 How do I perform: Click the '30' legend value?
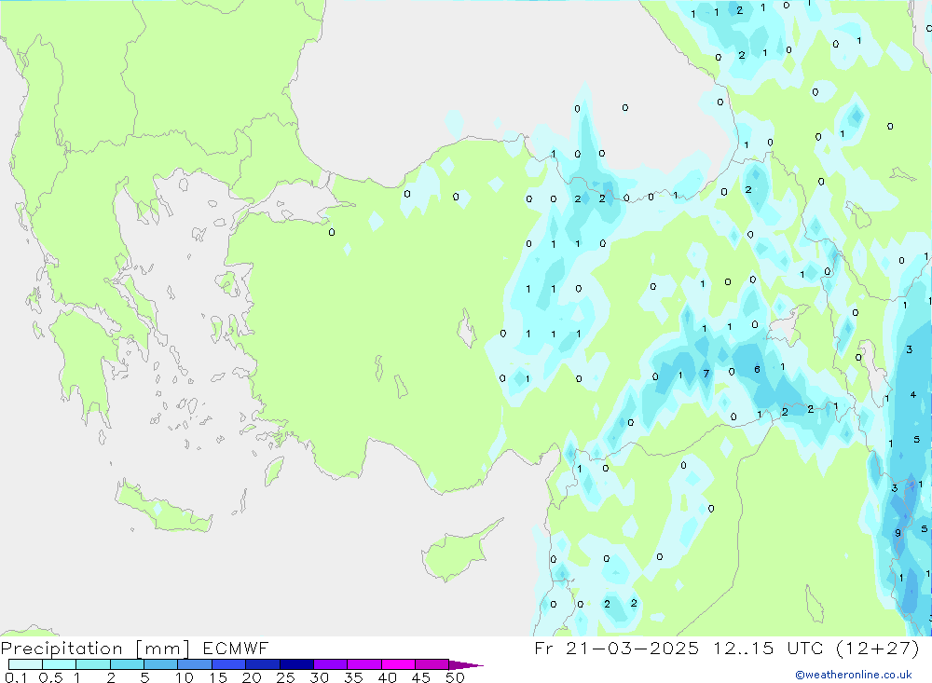[319, 677]
